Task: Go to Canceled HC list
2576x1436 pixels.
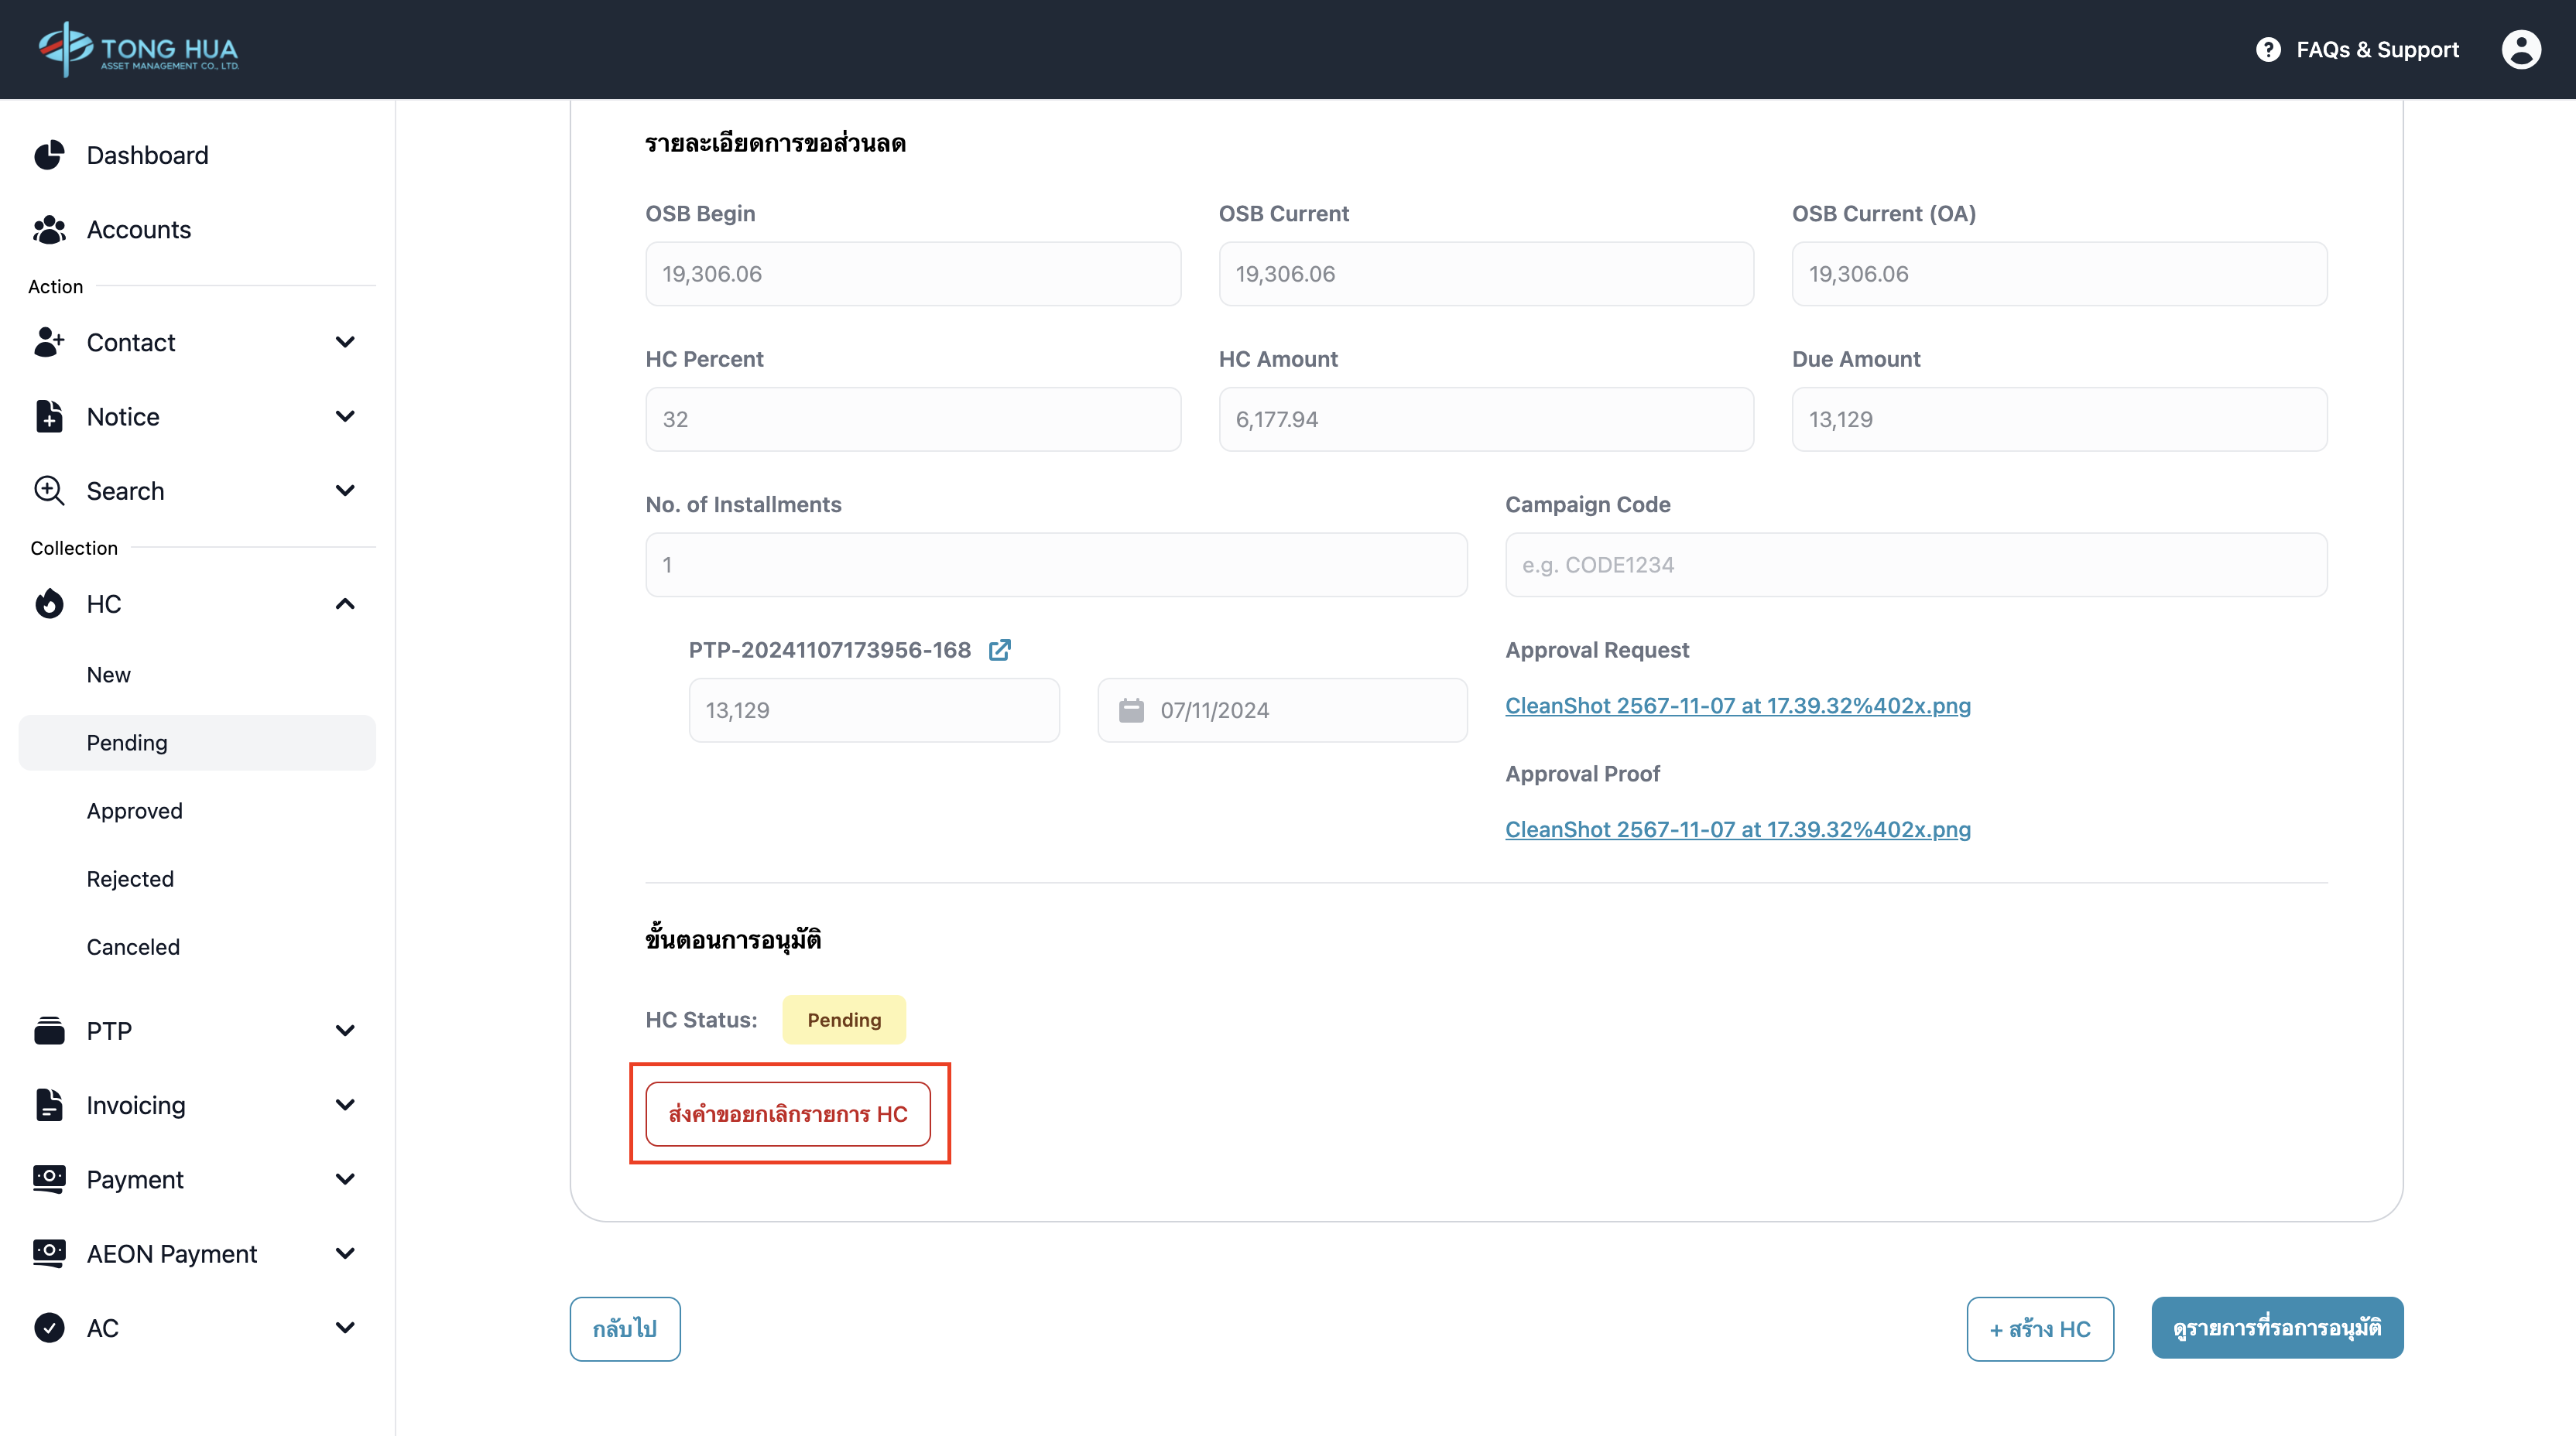Action: point(133,946)
